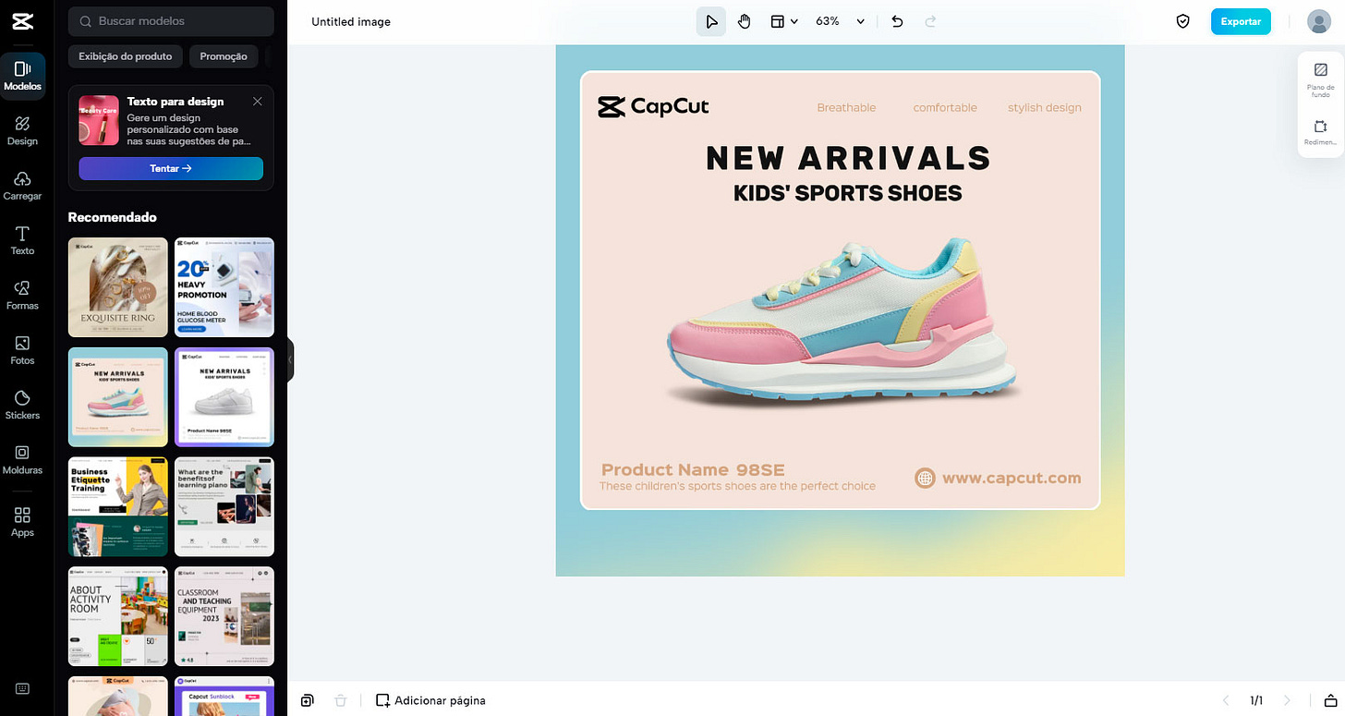Open the Stickers panel

(22, 406)
